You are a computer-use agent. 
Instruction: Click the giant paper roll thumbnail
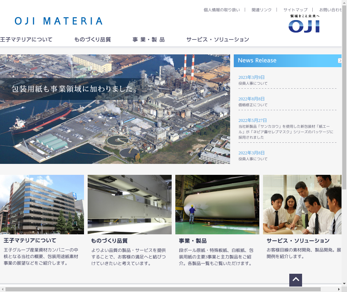[x=217, y=205]
